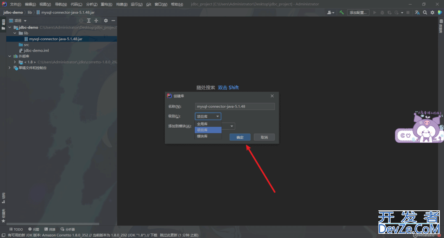Toggle tool window bars icon in status bar
This screenshot has height=238, width=444.
click(3, 235)
